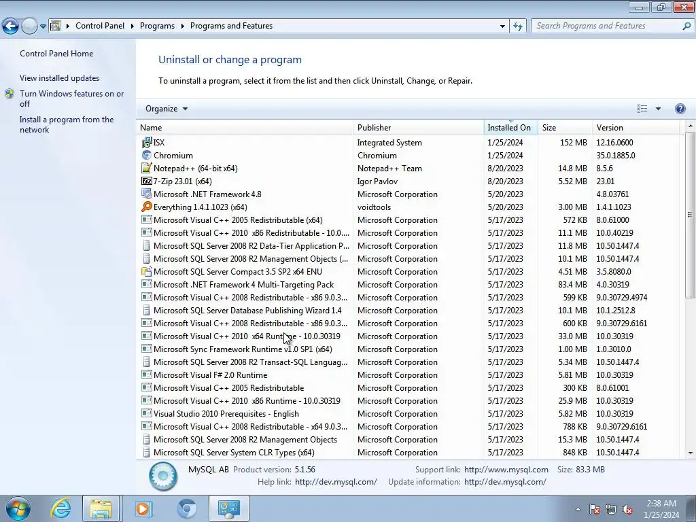Open Control Panel Home link
This screenshot has height=522, width=696.
tap(56, 53)
